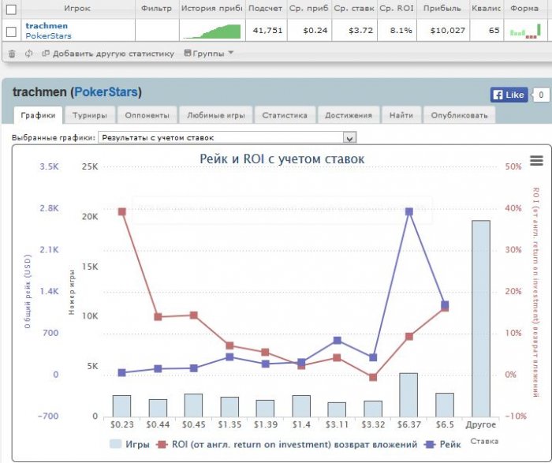Click the 41,751 count cell
Image resolution: width=552 pixels, height=463 pixels.
tap(267, 31)
